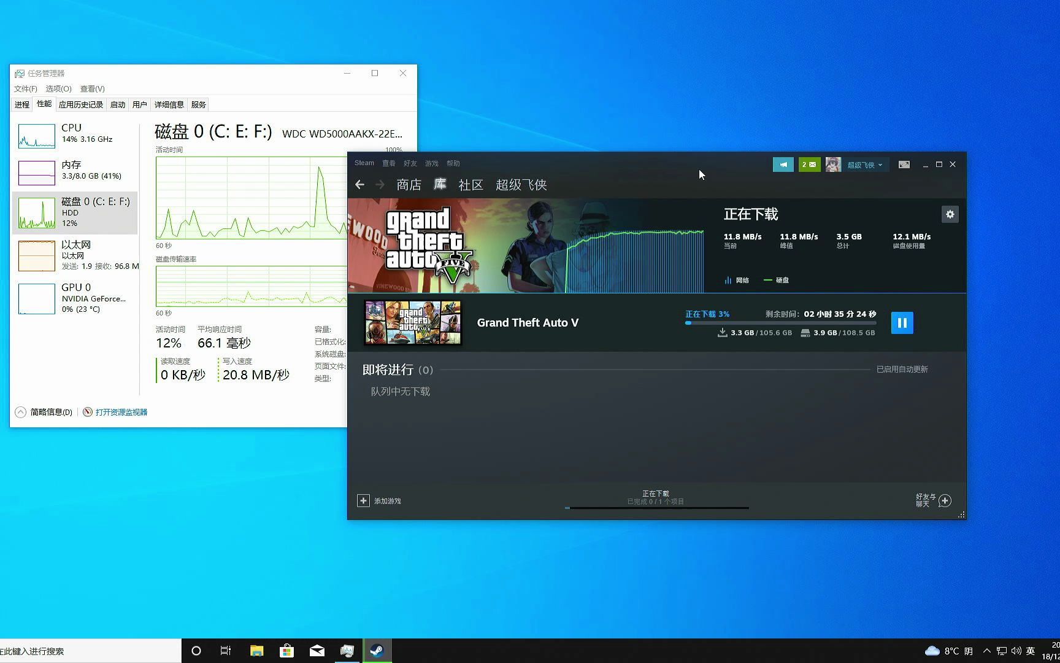Click the 磁盘传输速率 graph
1060x663 pixels.
(x=252, y=286)
